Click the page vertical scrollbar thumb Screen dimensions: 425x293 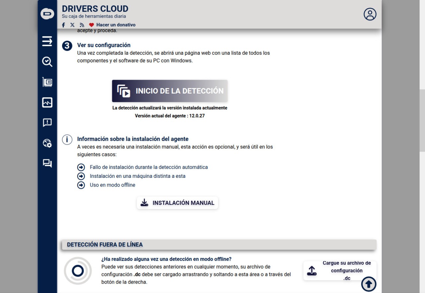click(x=422, y=120)
